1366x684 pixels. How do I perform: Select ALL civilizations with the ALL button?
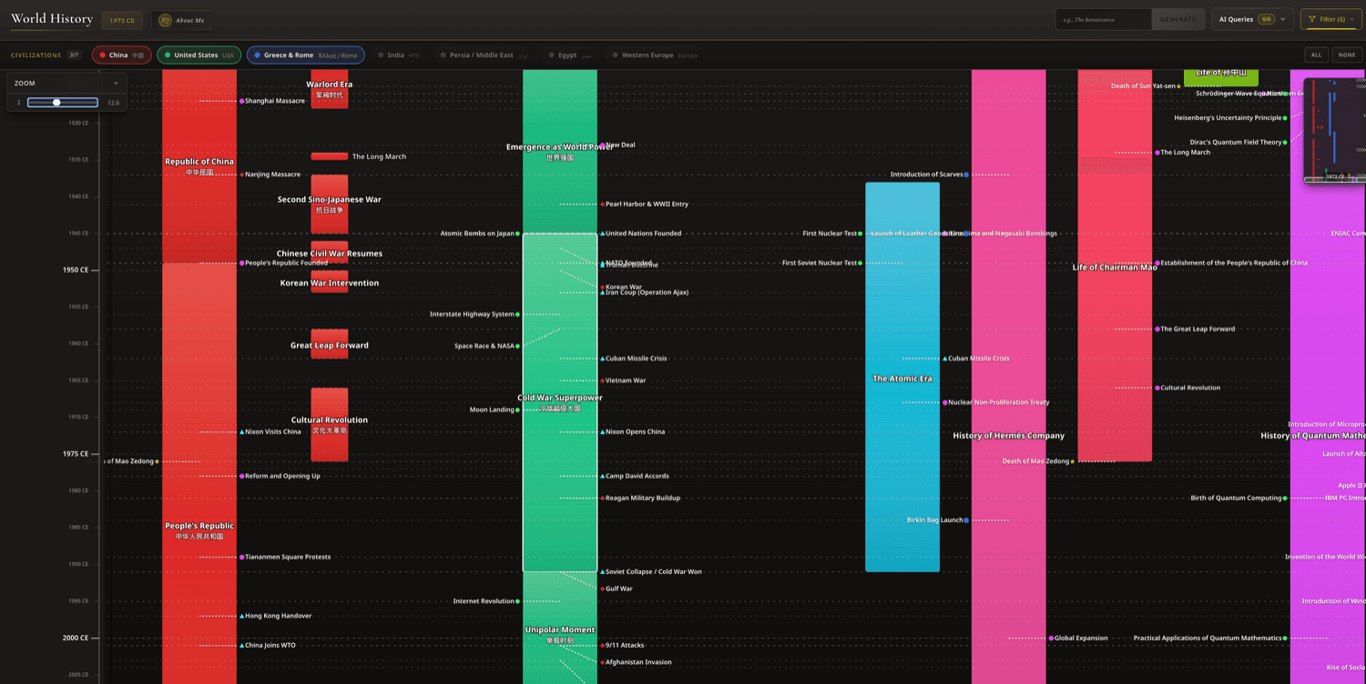[x=1315, y=55]
